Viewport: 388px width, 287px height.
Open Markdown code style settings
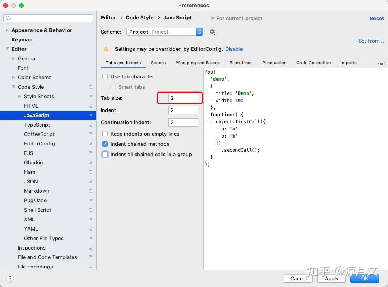[x=37, y=191]
